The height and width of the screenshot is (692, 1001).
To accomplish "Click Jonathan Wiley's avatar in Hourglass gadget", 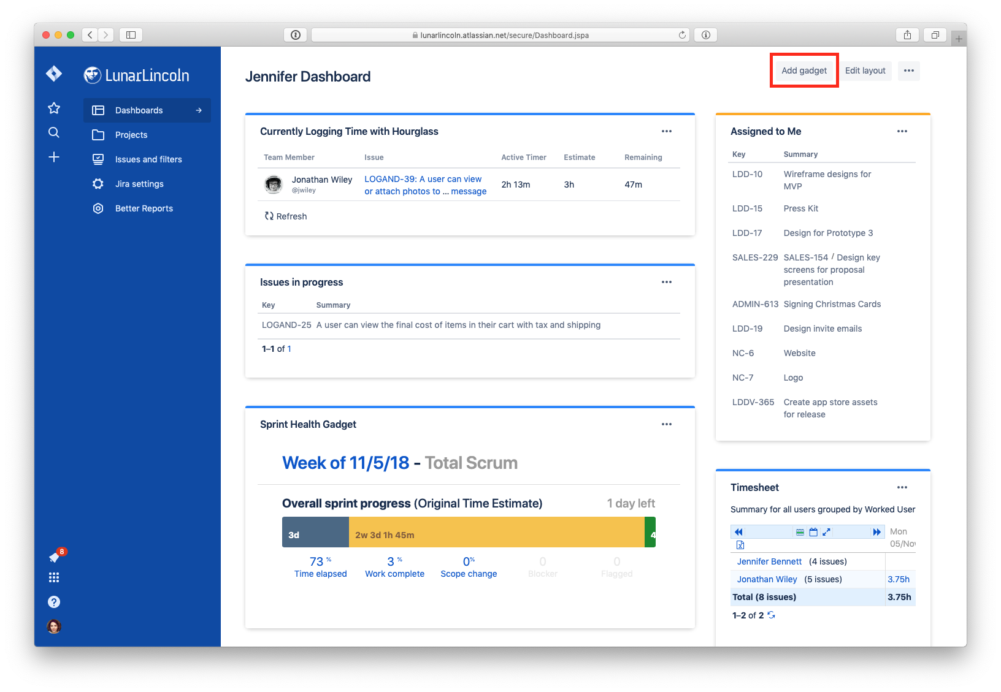I will click(274, 184).
